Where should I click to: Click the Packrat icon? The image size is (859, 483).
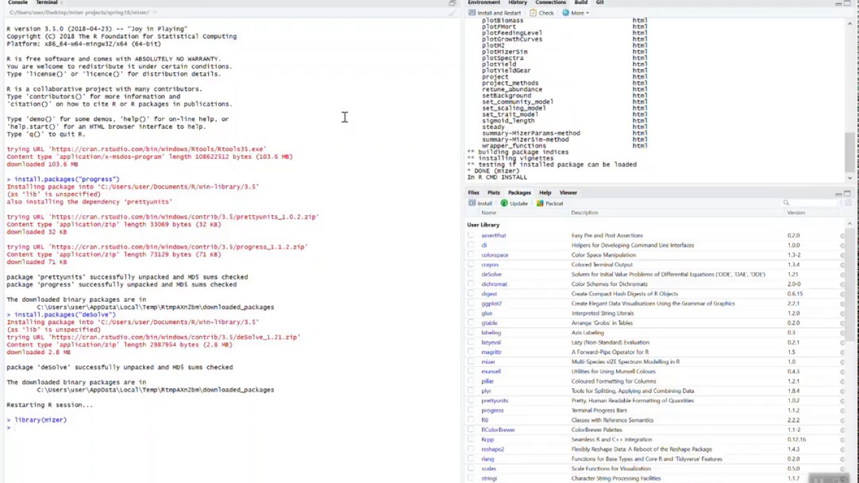pos(540,203)
